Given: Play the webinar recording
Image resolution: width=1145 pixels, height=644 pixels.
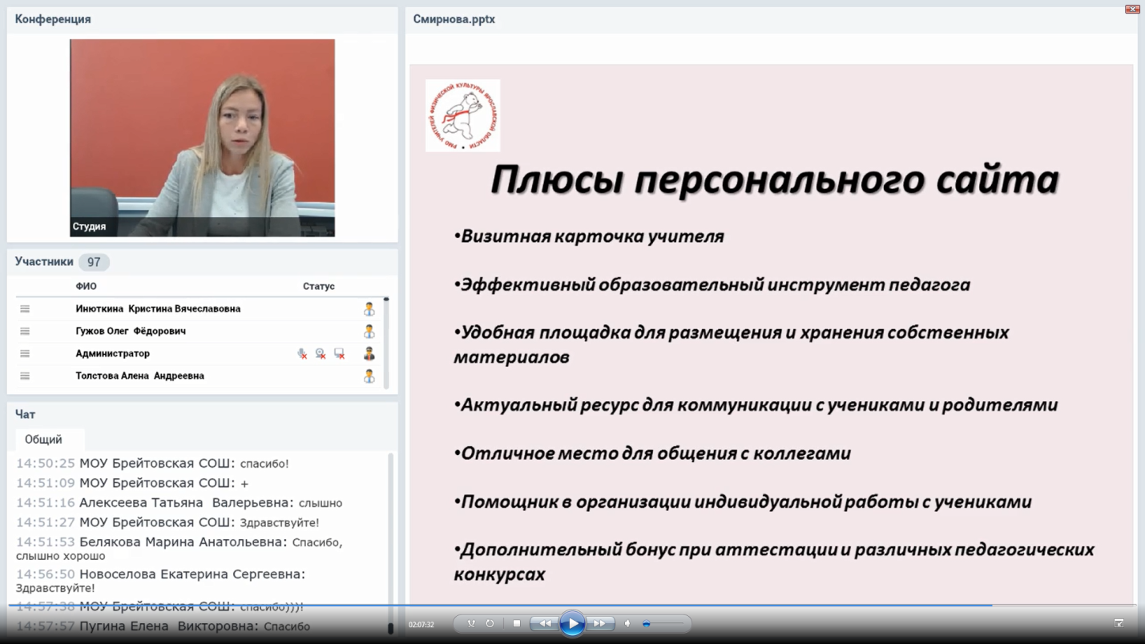Looking at the screenshot, I should point(572,623).
